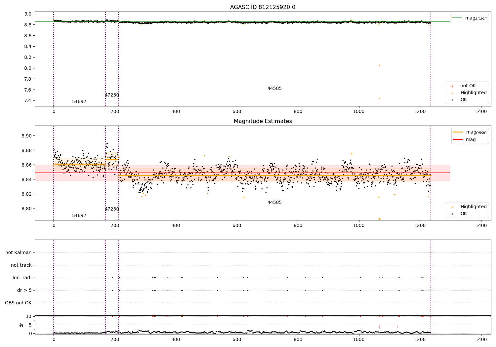Click the 10 tick on the dr axis

pyautogui.click(x=29, y=317)
